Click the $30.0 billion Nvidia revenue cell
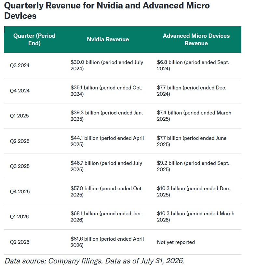The image size is (256, 269). click(x=107, y=65)
